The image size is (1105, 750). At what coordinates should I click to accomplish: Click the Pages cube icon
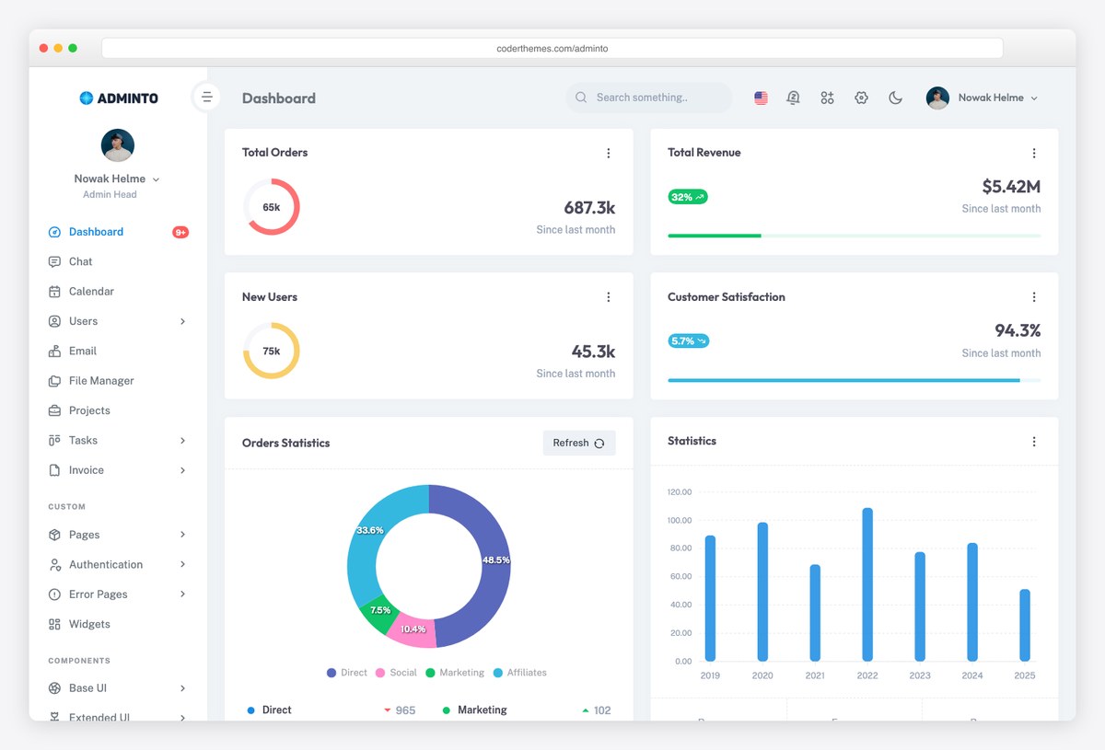[x=54, y=535]
